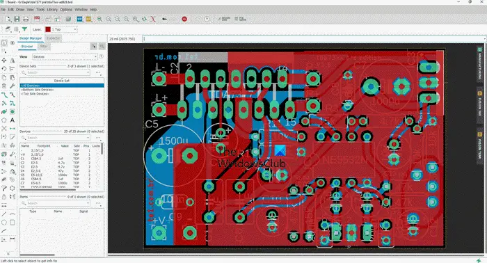Screen dimensions: 487x263
Task: Open the Tools menu
Action: coord(40,10)
